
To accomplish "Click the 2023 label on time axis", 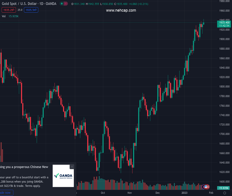I will pos(185,193).
